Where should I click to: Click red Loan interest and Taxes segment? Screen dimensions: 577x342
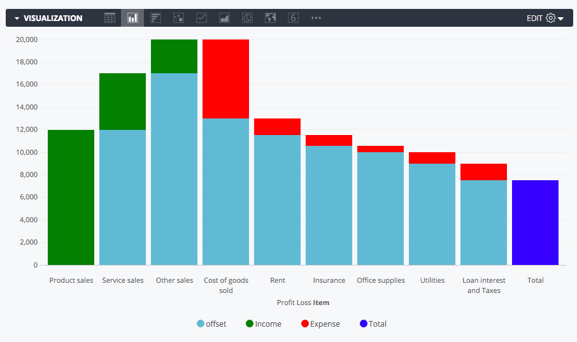tap(483, 172)
